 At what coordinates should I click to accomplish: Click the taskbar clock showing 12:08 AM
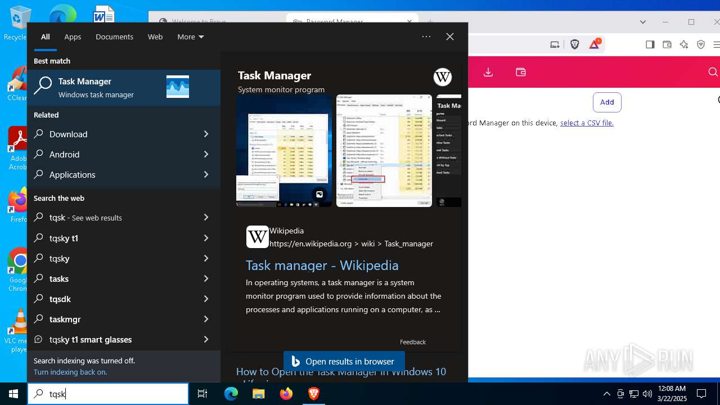coord(672,394)
